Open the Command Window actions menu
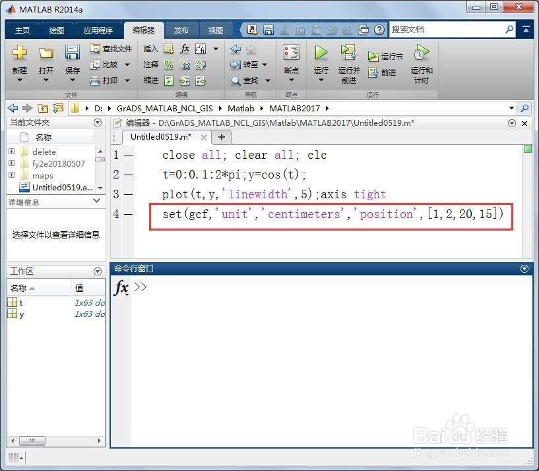 524,269
